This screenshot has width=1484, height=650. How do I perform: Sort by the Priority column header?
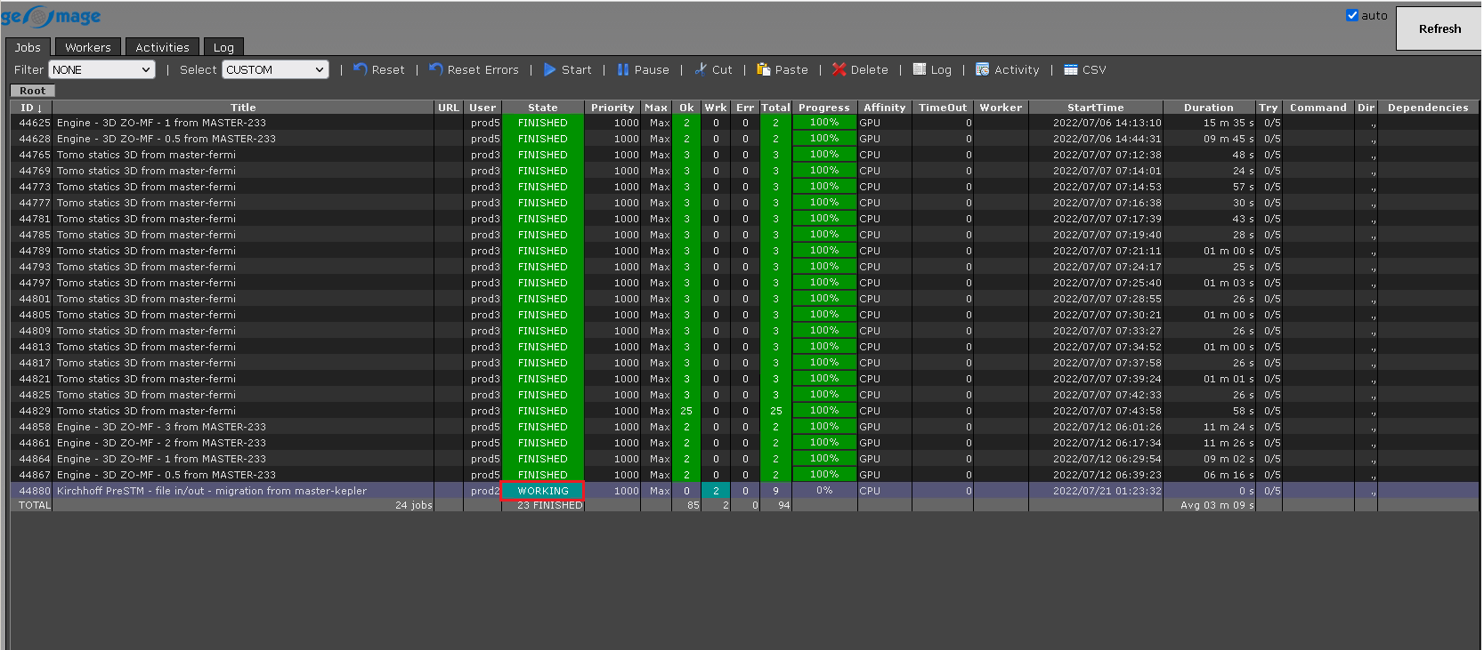pos(612,108)
